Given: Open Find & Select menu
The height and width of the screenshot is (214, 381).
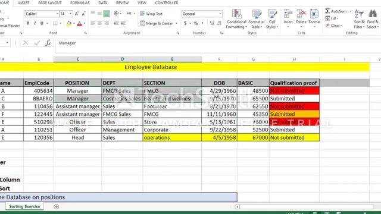Looking at the screenshot, I should 373,19.
